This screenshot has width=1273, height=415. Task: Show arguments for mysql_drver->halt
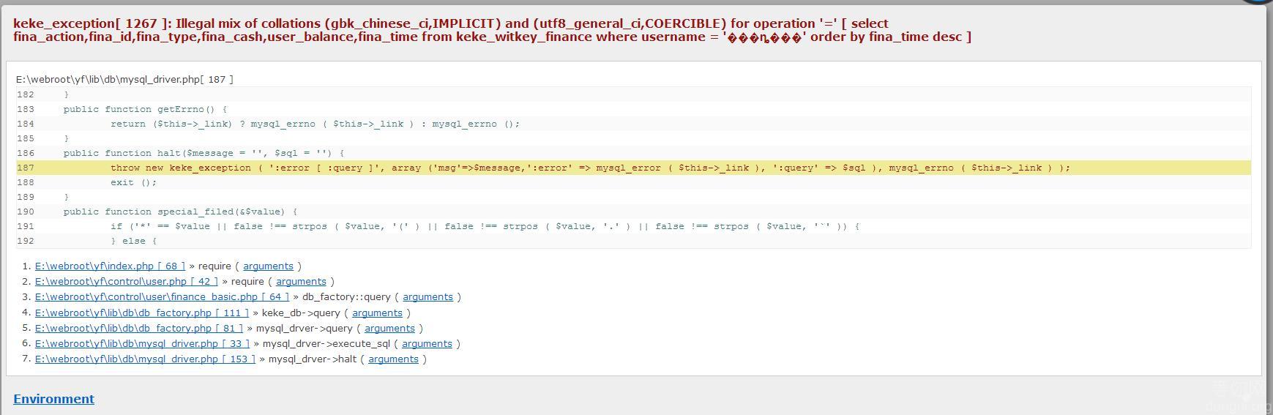click(x=393, y=359)
